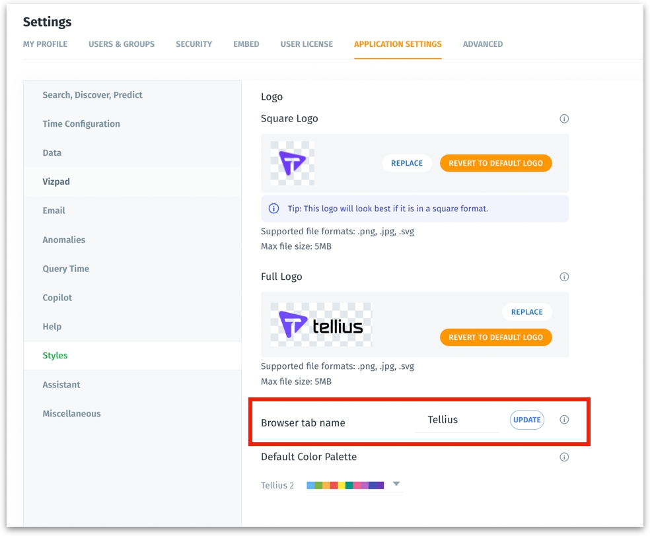Revert the Full Logo to default
This screenshot has height=536, width=650.
point(495,337)
